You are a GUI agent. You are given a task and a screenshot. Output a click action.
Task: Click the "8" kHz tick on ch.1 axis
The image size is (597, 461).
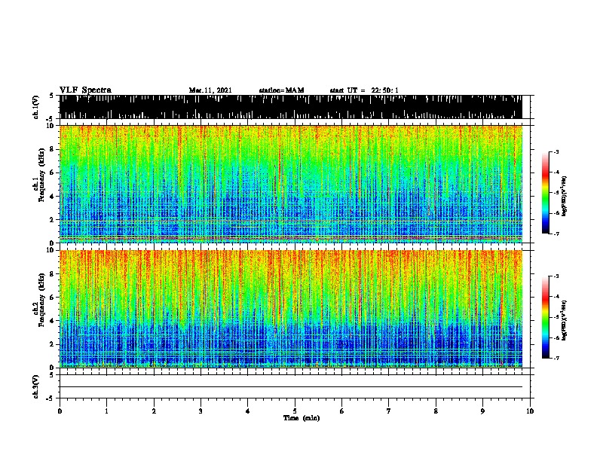click(x=53, y=149)
